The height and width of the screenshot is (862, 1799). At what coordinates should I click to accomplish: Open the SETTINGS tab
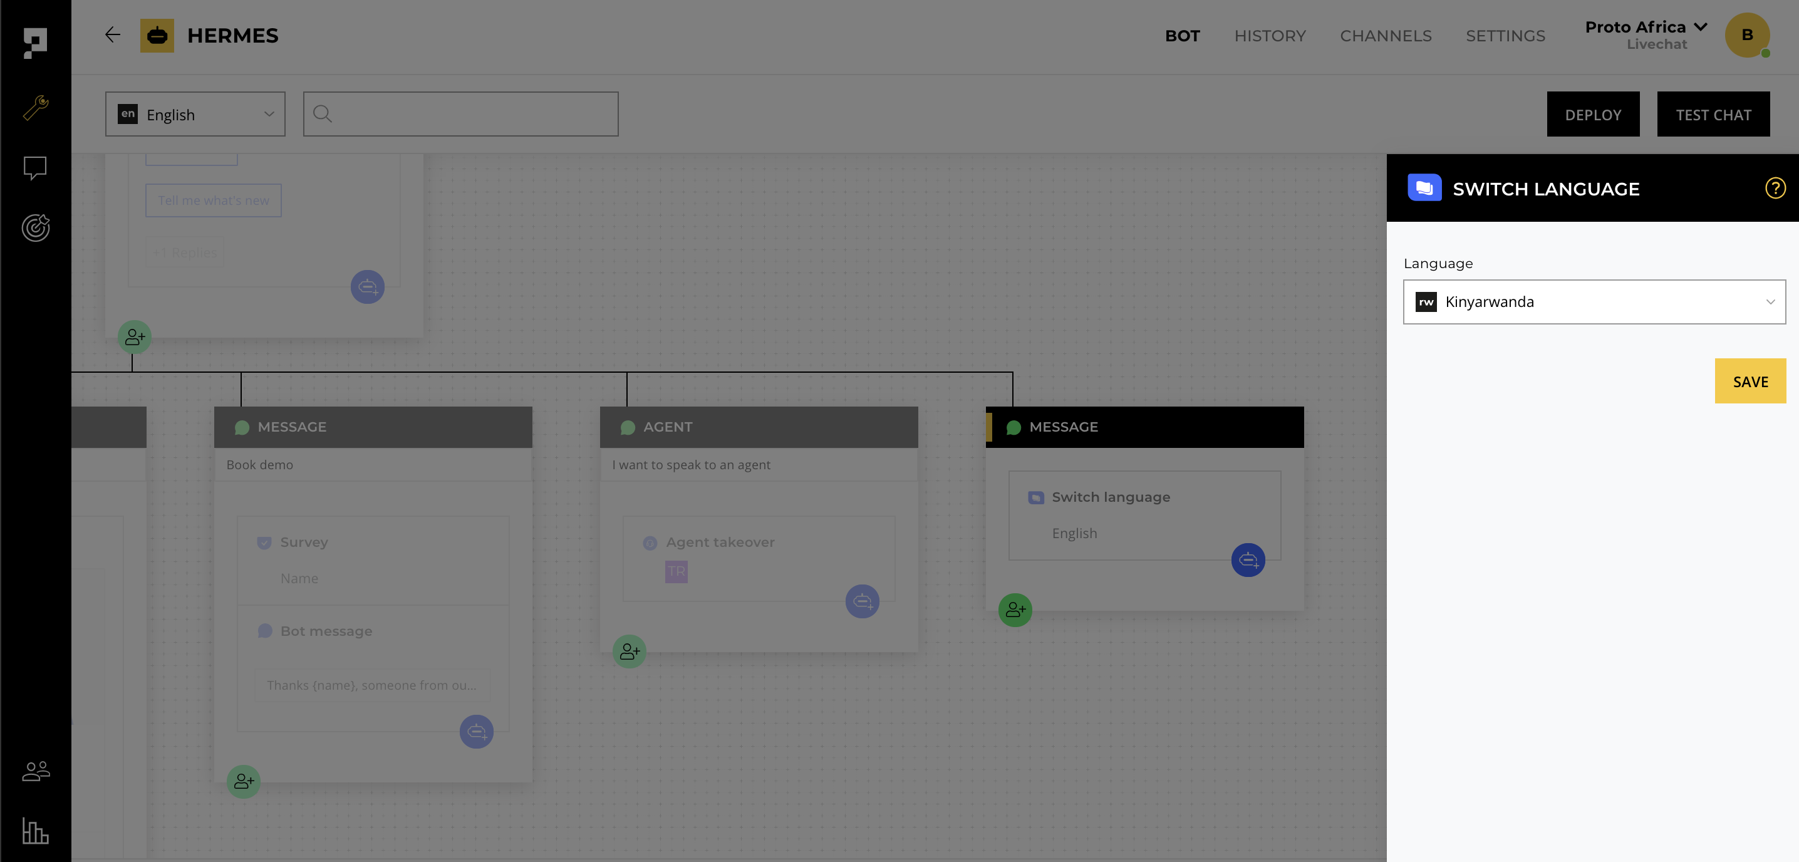pos(1505,36)
